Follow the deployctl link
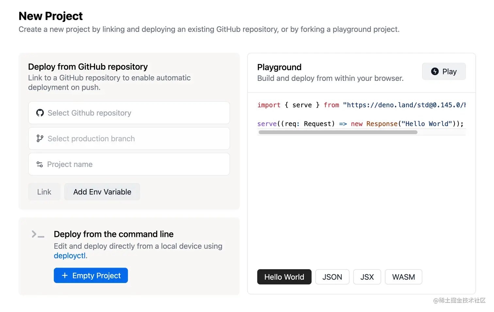Image resolution: width=494 pixels, height=312 pixels. tap(70, 256)
